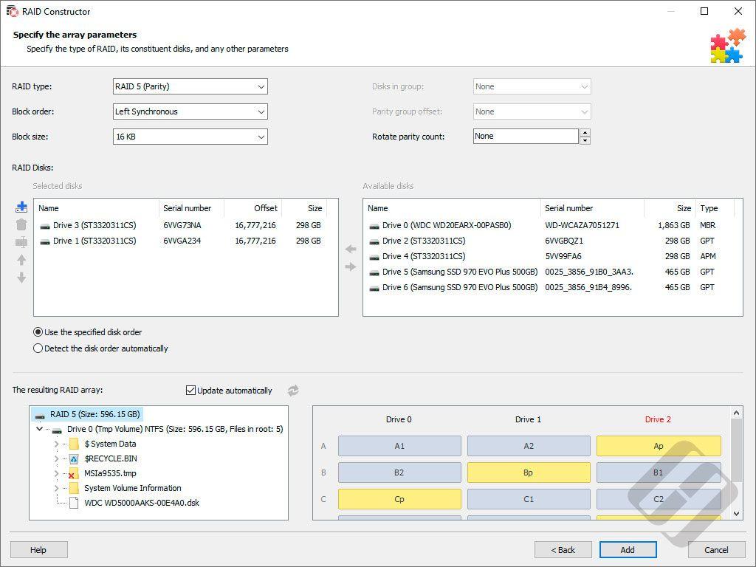Image resolution: width=756 pixels, height=567 pixels.
Task: Increase the Rotate parity count value
Action: (585, 133)
